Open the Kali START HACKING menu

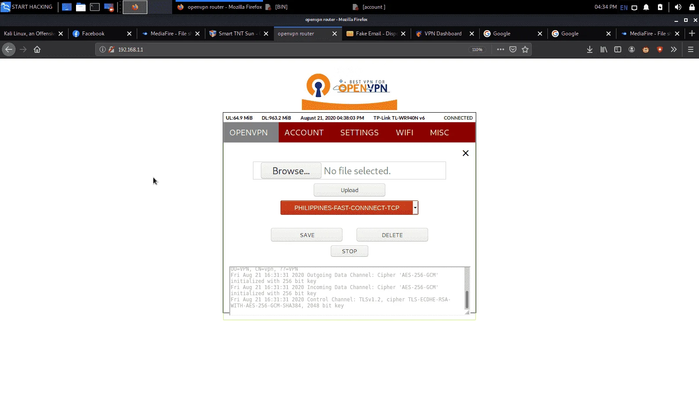[x=27, y=7]
